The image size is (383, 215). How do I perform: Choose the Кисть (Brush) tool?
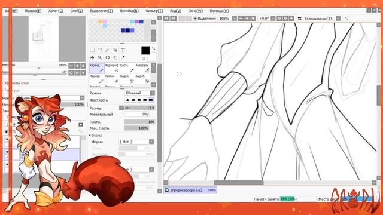(x=127, y=68)
